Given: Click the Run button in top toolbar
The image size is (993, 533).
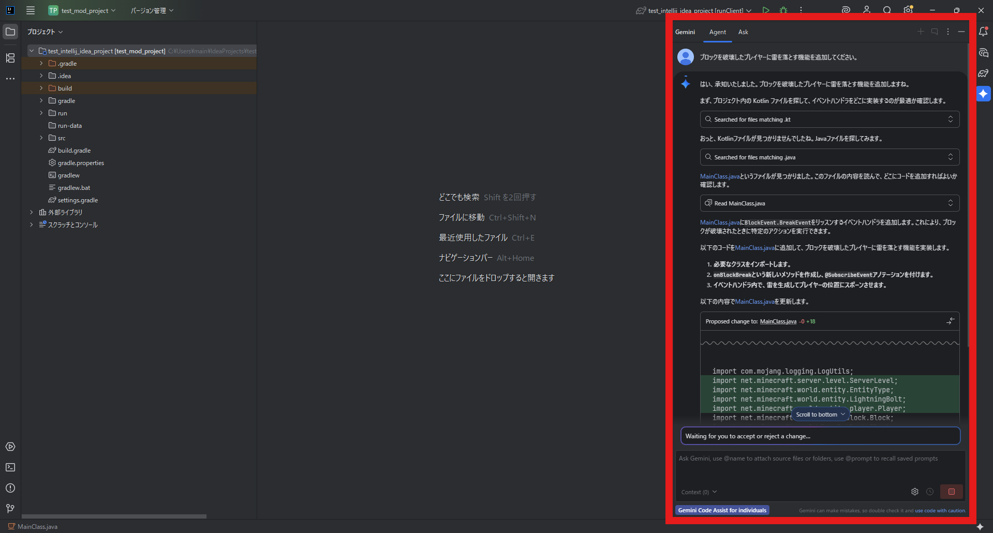Looking at the screenshot, I should tap(766, 10).
